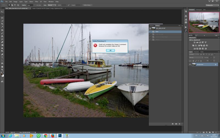The image size is (220, 138).
Task: Open the Adjustments panel flyout menu
Action: [x=218, y=38]
